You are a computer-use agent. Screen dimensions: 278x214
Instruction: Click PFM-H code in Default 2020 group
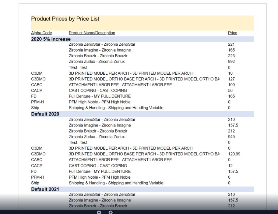point(37,177)
